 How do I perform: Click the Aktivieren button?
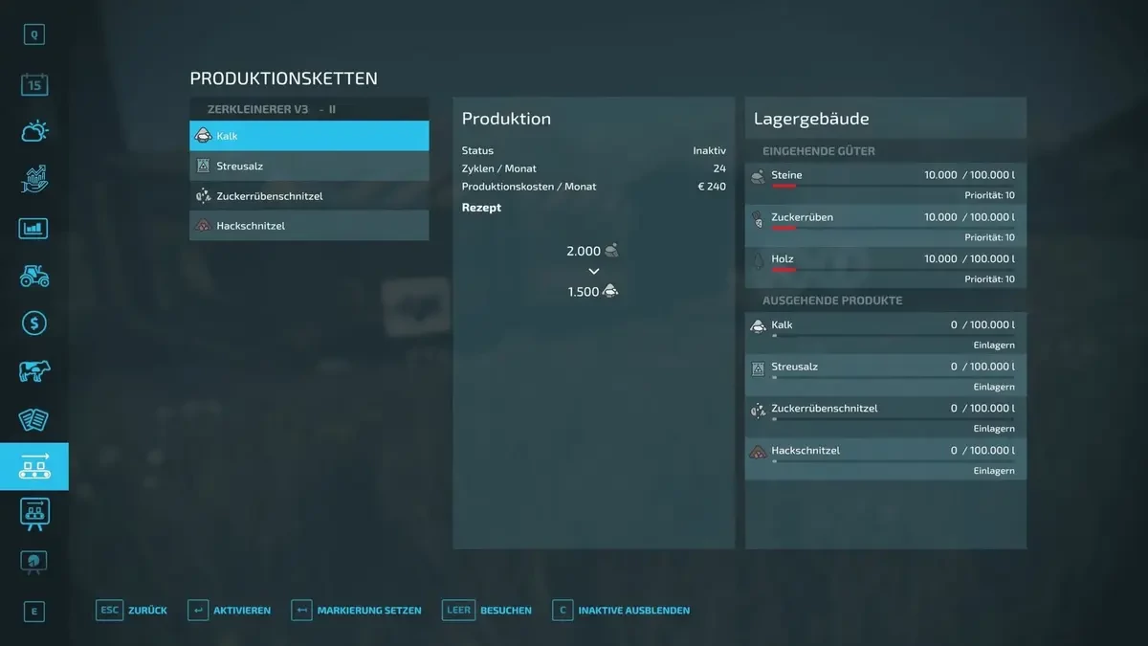click(x=230, y=610)
